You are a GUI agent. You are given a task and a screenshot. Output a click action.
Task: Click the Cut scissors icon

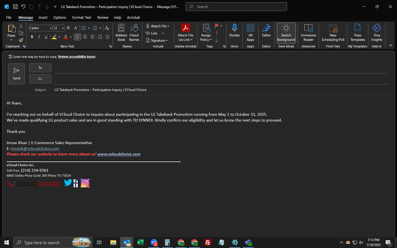click(x=21, y=26)
